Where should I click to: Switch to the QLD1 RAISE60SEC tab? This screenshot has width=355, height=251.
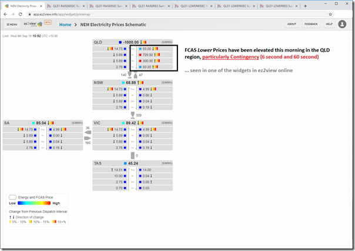(66, 6)
